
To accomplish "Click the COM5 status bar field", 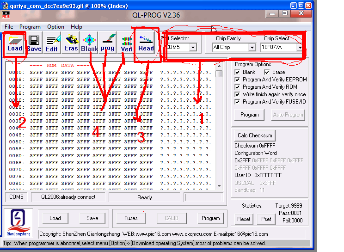I will (16, 197).
